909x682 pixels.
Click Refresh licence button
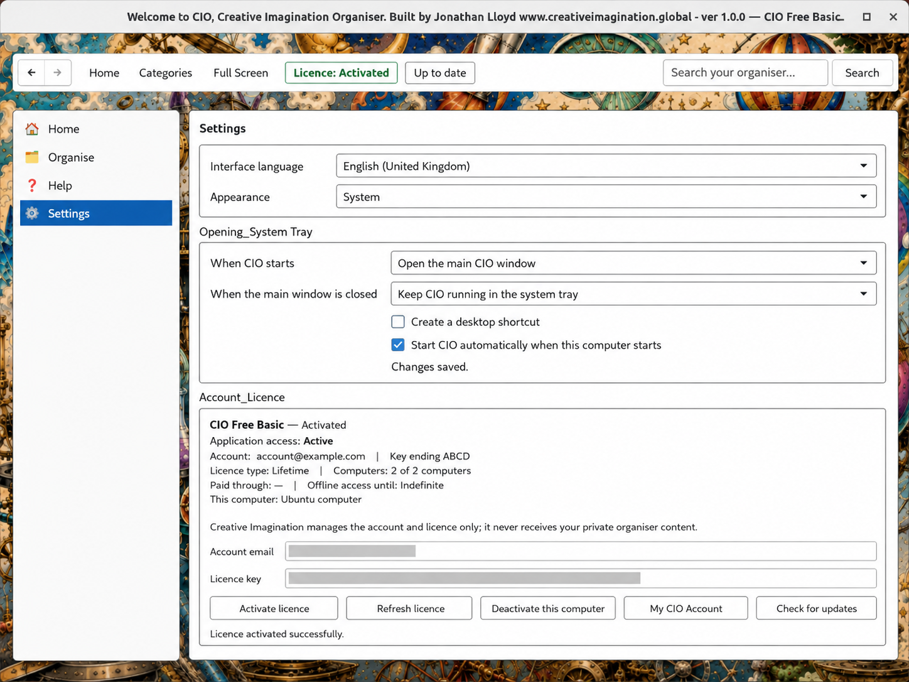pos(411,609)
